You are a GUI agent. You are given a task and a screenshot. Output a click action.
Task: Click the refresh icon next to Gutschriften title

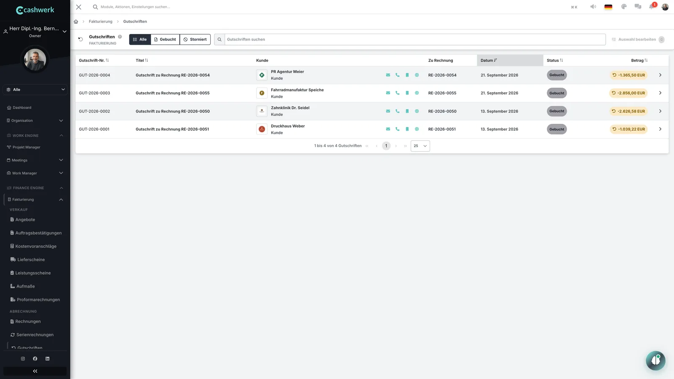80,40
